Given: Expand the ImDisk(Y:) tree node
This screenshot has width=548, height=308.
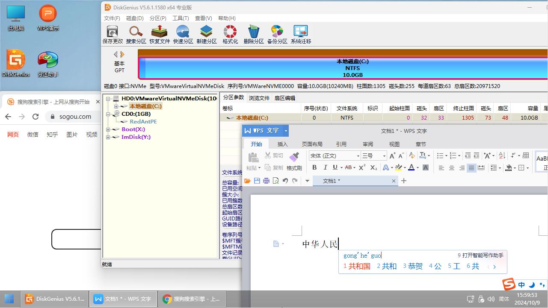Looking at the screenshot, I should pos(108,137).
